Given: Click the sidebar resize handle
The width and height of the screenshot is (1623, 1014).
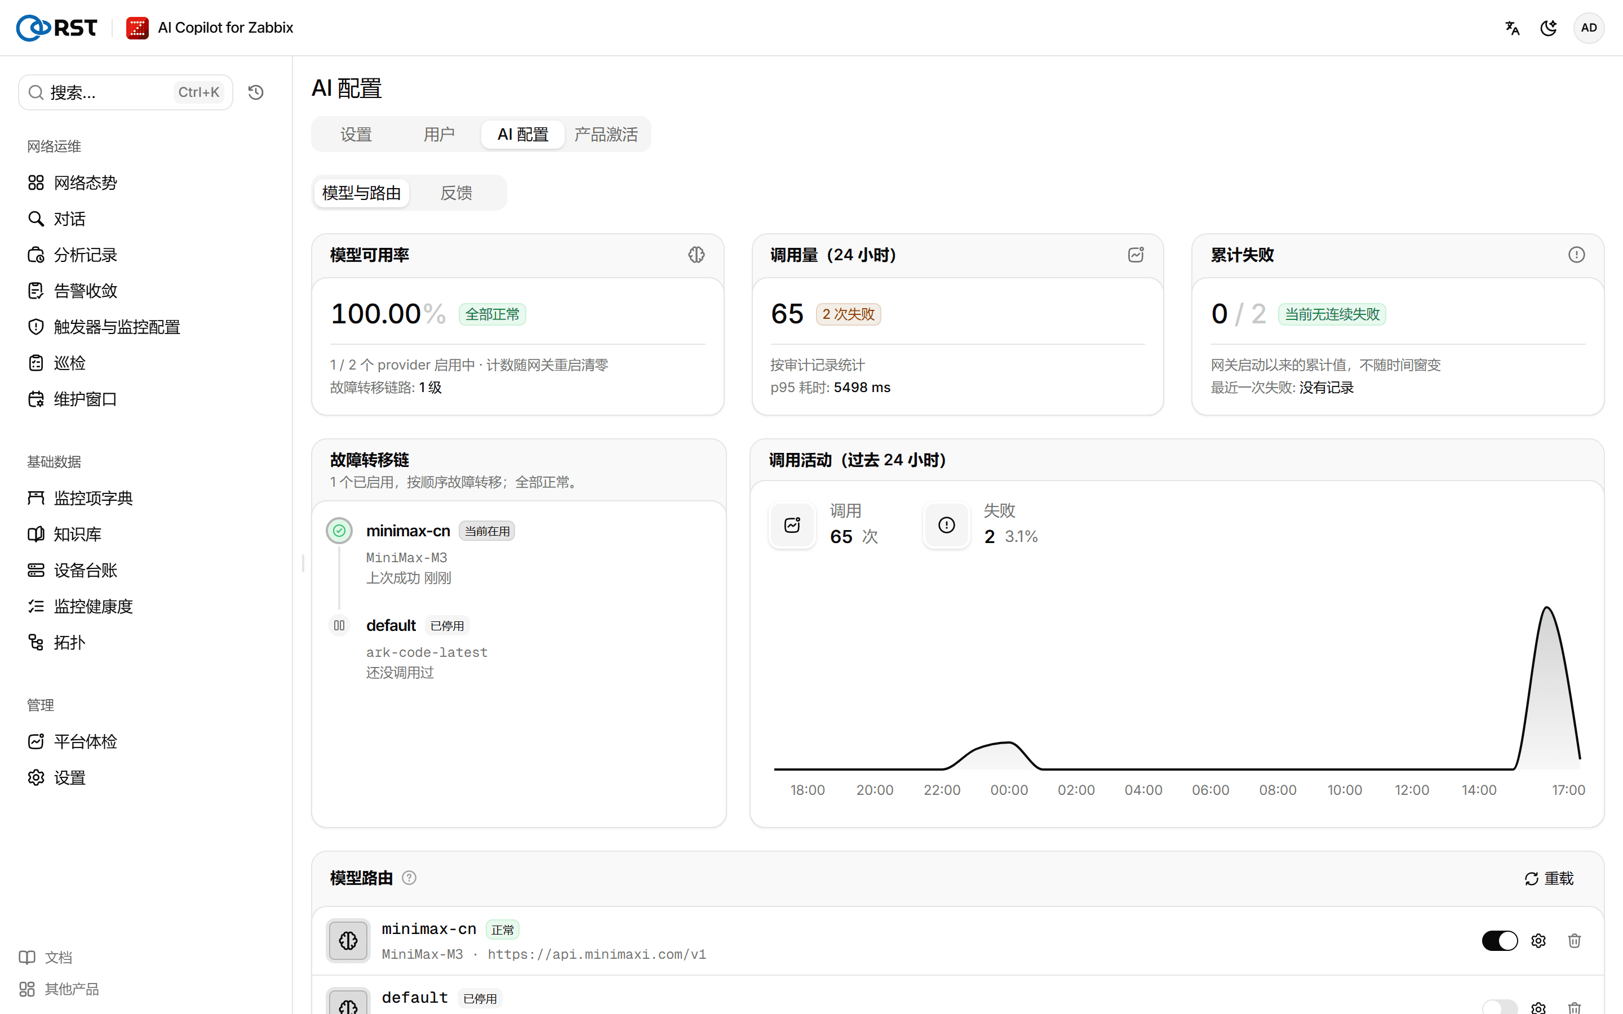Looking at the screenshot, I should tap(303, 563).
